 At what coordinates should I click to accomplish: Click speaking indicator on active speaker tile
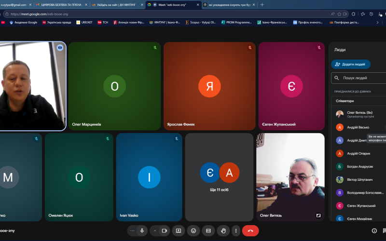[60, 48]
